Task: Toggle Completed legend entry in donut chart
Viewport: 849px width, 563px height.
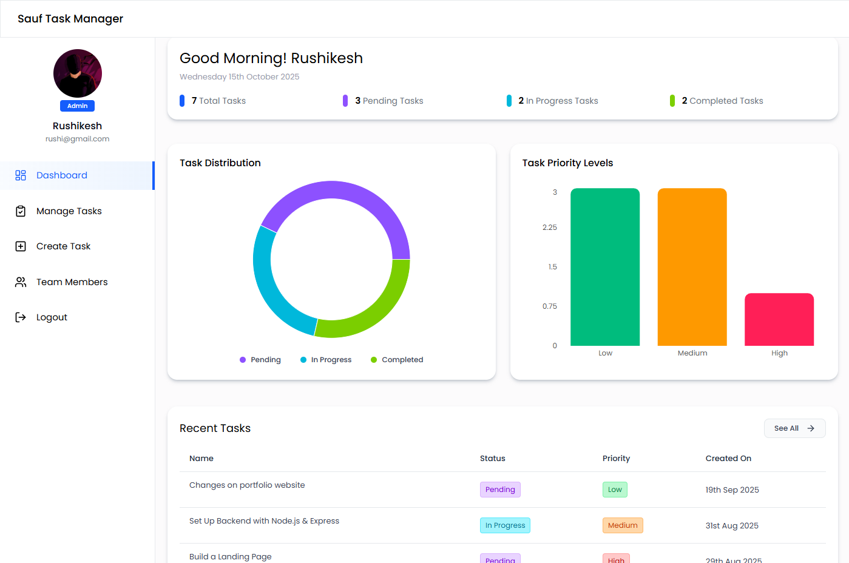Action: coord(397,360)
